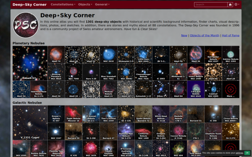Accept cookies with the OK button
Viewport: 252px width, 157px height.
pos(247,153)
